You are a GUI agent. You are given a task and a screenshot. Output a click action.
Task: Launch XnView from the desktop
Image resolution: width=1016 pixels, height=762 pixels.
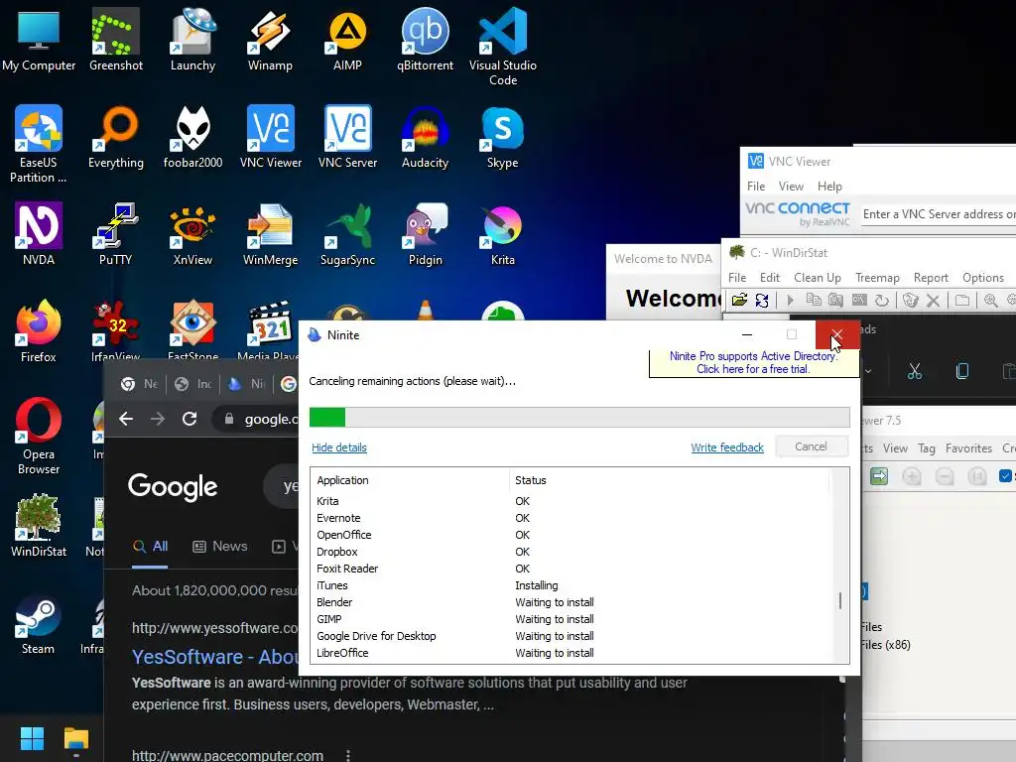[x=192, y=234]
